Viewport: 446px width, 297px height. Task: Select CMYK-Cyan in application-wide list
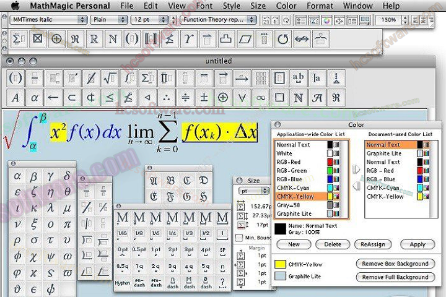308,188
